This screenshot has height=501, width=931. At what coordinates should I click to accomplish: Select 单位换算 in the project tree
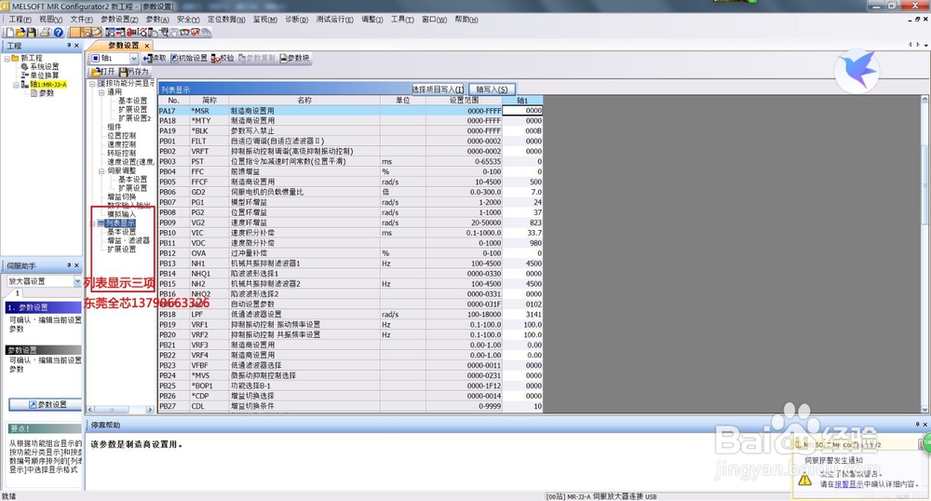[45, 75]
